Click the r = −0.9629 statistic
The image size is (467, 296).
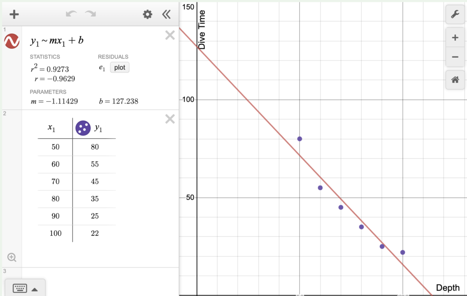(x=55, y=79)
